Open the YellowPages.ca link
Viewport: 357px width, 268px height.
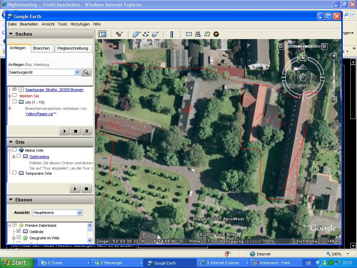click(x=39, y=114)
